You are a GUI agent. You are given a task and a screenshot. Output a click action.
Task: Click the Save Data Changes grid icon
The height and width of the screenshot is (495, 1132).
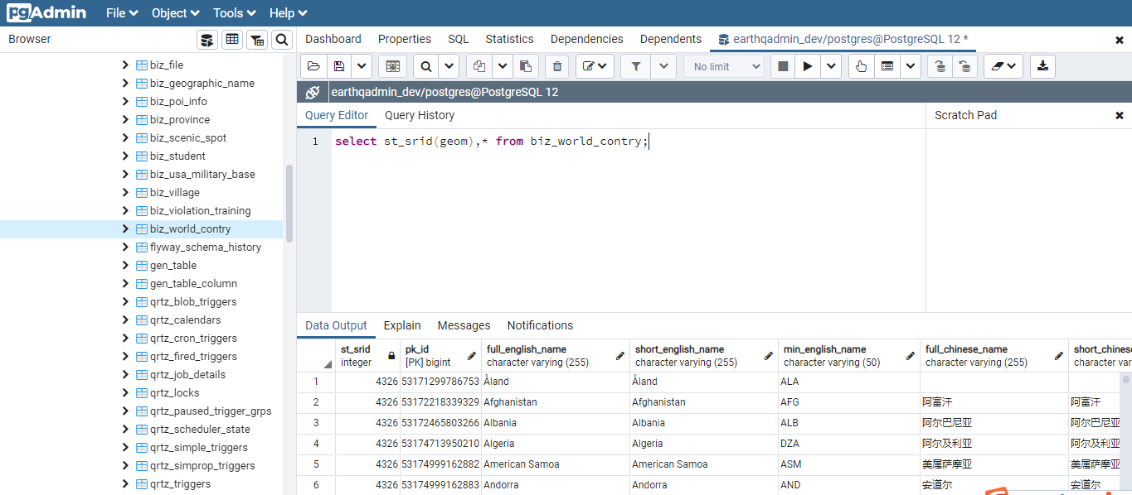click(392, 66)
